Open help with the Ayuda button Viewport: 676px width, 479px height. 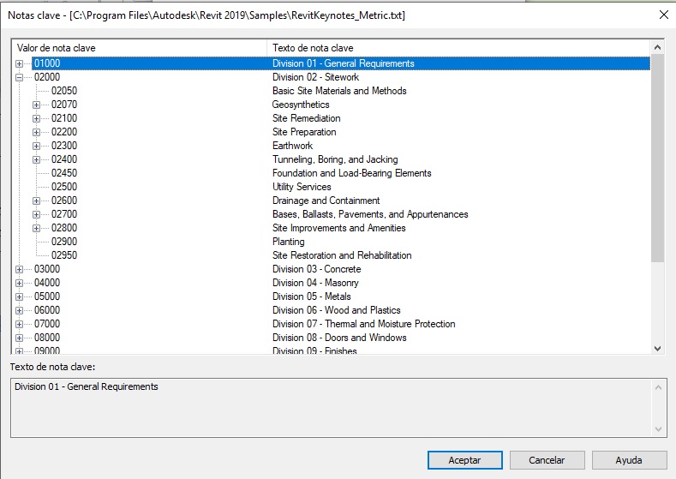[x=629, y=460]
